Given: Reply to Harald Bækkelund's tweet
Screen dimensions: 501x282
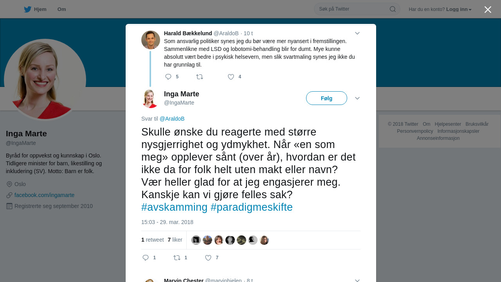Looking at the screenshot, I should pos(168,77).
